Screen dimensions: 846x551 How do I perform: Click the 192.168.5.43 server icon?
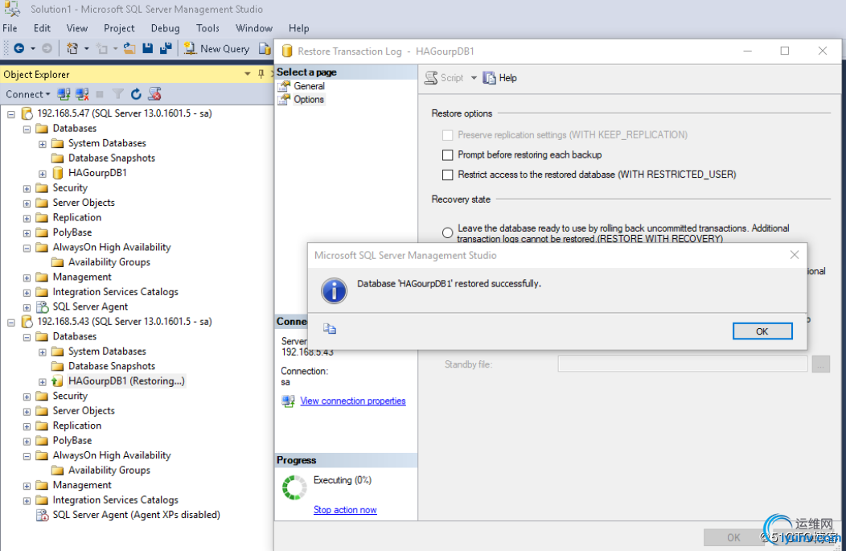coord(27,322)
